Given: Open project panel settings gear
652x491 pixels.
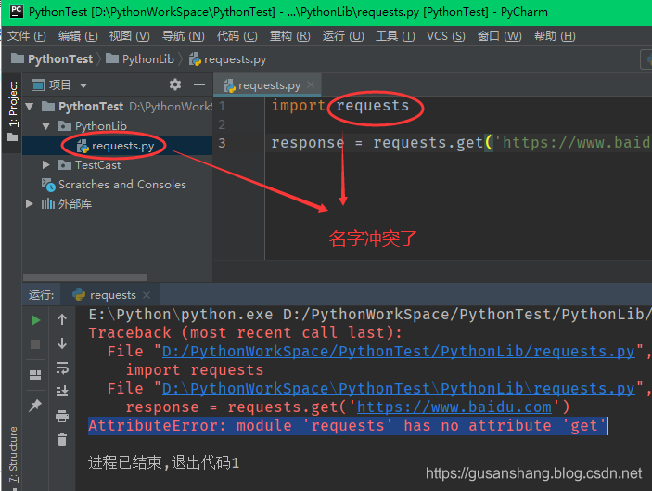Looking at the screenshot, I should 175,84.
